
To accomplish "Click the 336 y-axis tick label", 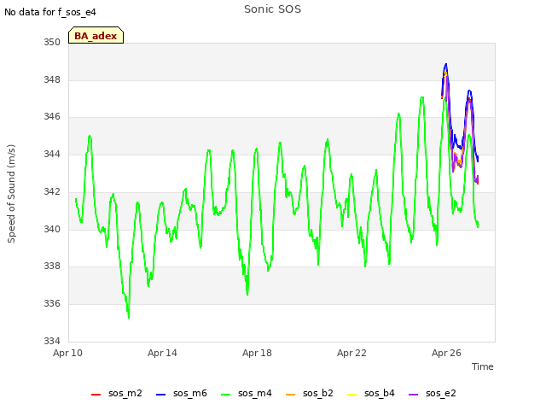I will (52, 304).
